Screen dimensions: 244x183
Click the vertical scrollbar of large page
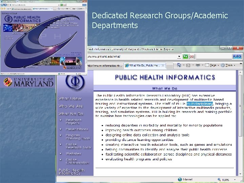click(240, 106)
